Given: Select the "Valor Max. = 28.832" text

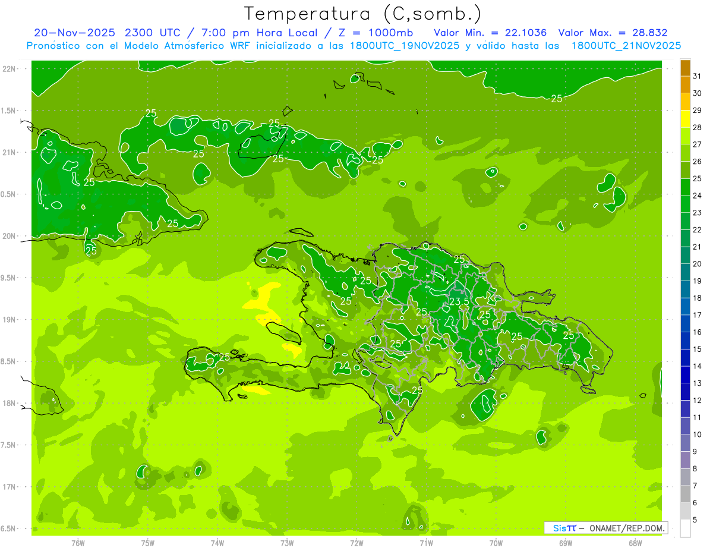Looking at the screenshot, I should (613, 33).
